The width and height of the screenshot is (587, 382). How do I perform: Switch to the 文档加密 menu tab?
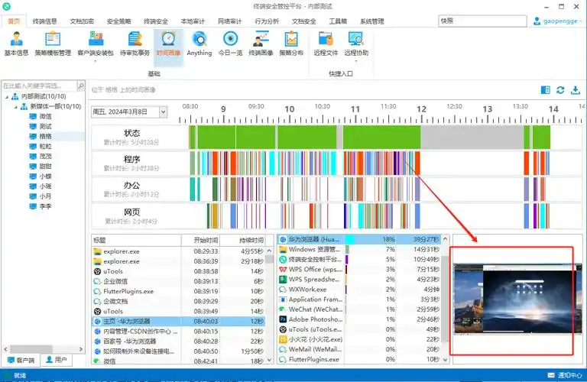pos(83,21)
